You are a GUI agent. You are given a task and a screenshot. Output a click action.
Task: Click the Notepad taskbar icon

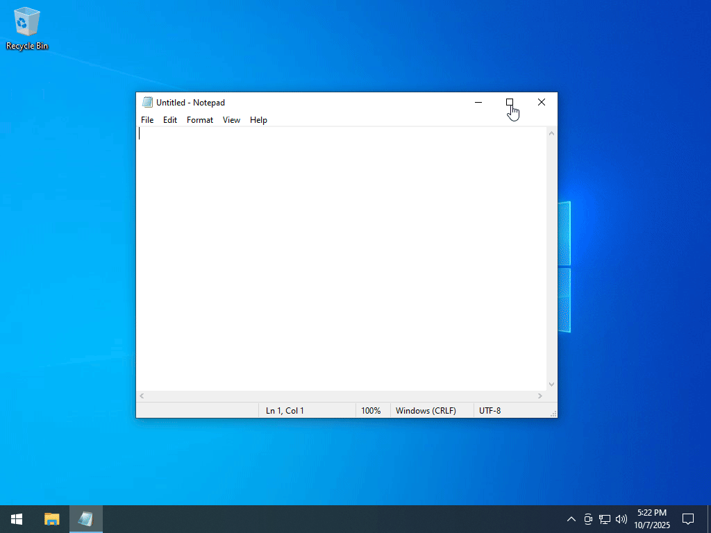pyautogui.click(x=86, y=518)
